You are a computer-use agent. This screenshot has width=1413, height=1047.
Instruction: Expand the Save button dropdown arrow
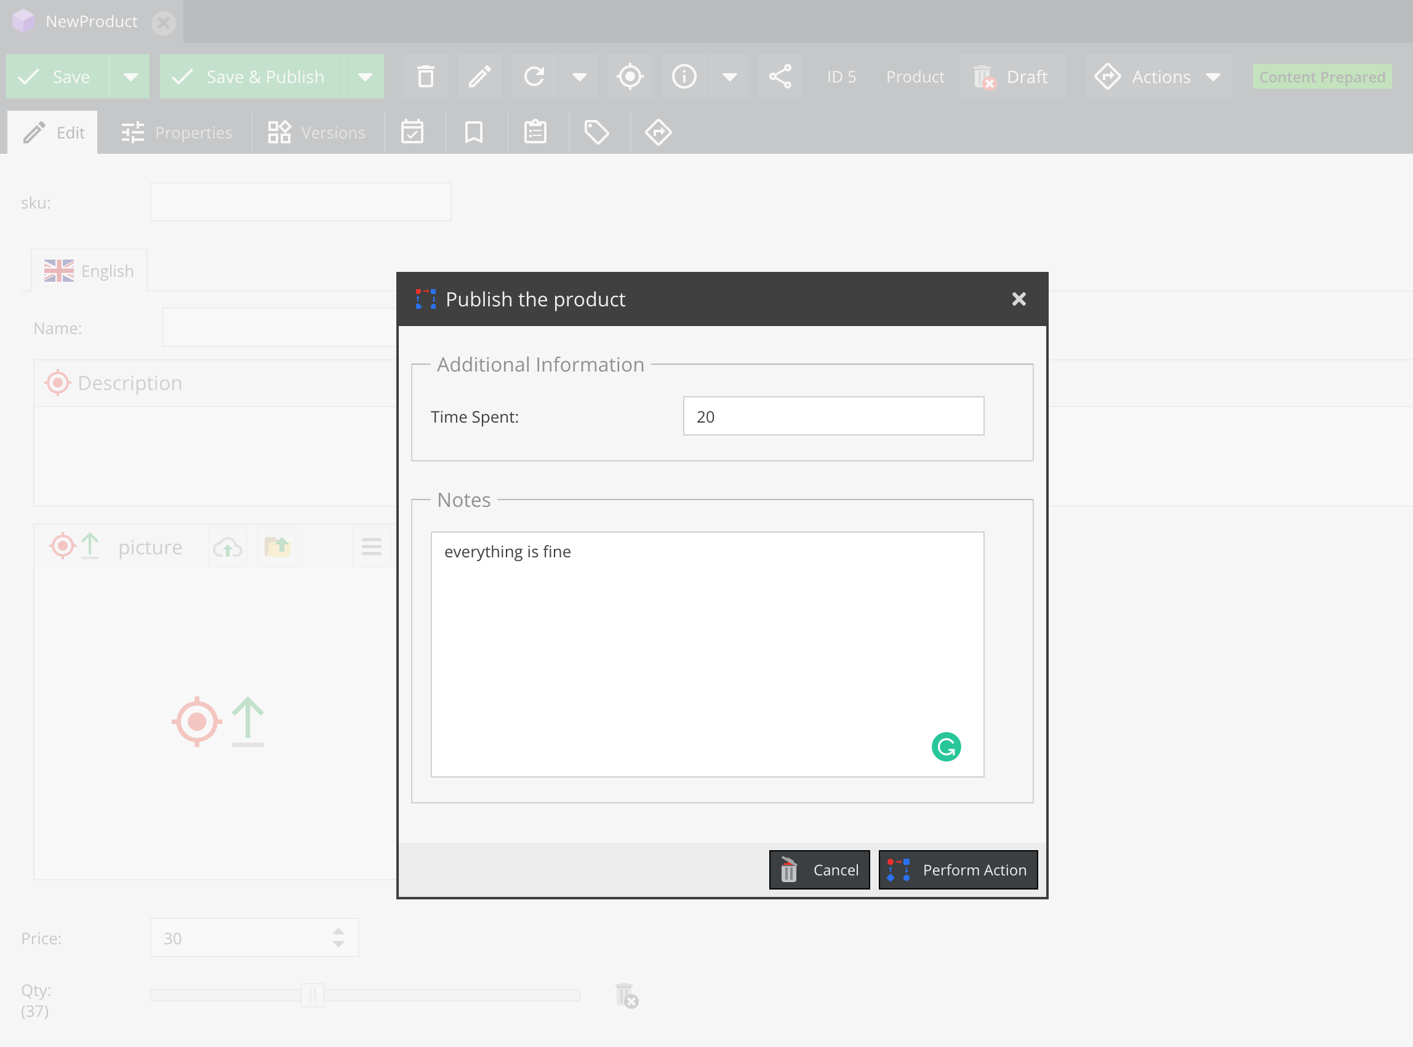coord(130,77)
